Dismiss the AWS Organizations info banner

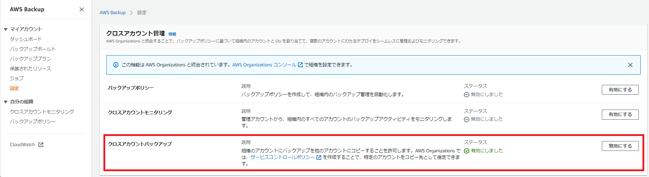(630, 65)
